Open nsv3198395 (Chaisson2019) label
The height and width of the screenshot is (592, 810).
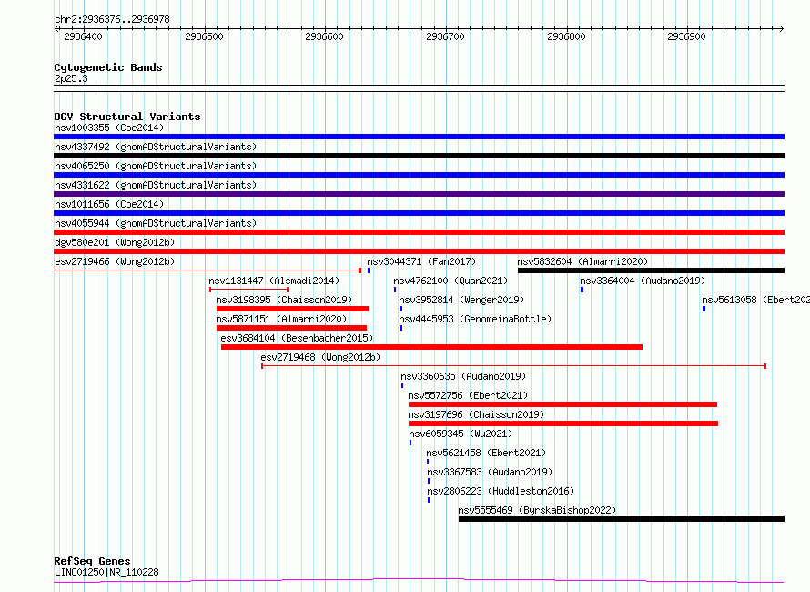(x=284, y=300)
